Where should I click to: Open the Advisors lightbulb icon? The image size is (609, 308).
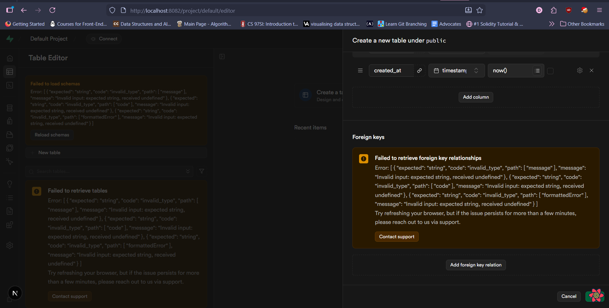pyautogui.click(x=10, y=184)
